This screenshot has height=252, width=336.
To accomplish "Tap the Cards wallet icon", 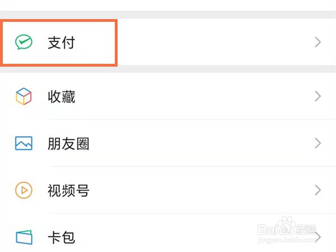I will 24,237.
